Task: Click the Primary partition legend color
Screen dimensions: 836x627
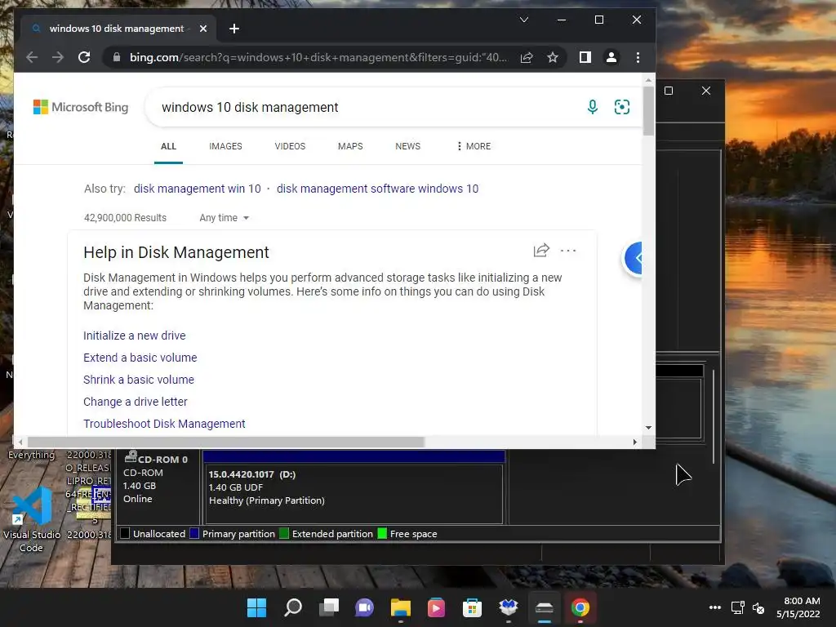Action: (194, 534)
